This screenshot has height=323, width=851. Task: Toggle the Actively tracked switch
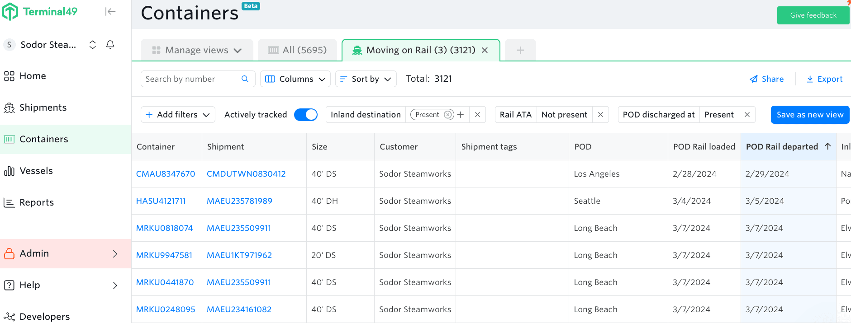click(x=306, y=115)
